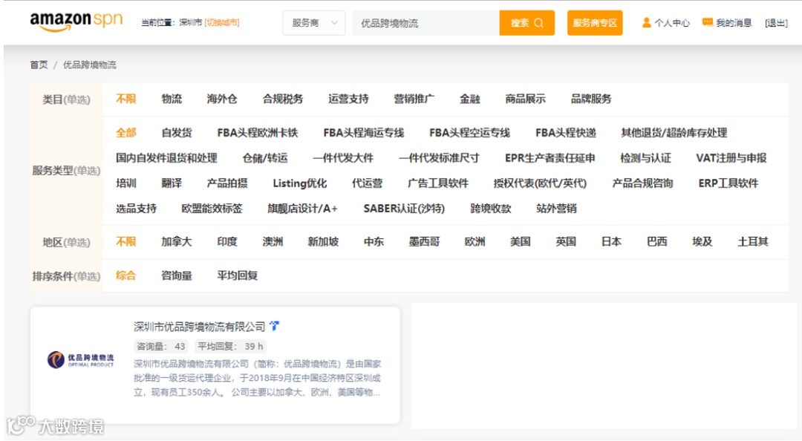This screenshot has height=441, width=802.
Task: Choose VAT注册与申报 service type
Action: [x=731, y=158]
